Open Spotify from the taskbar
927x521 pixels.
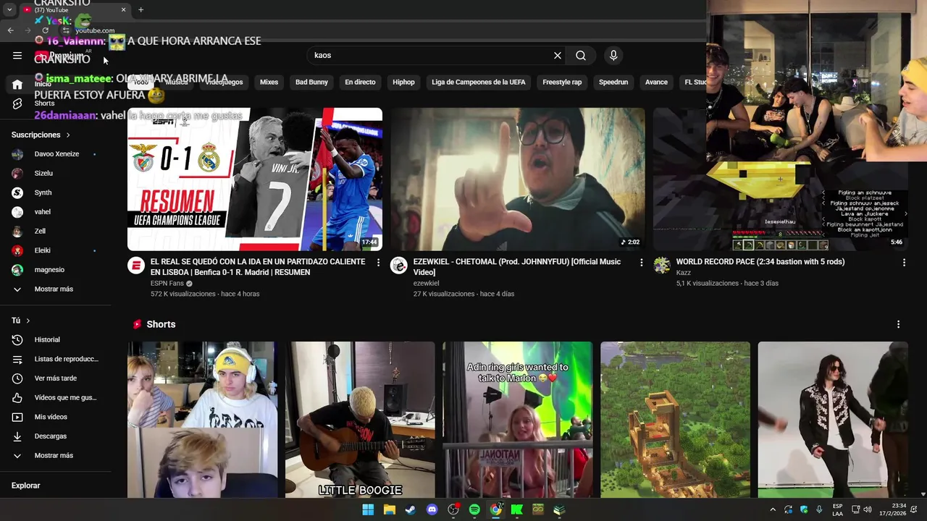coord(474,509)
